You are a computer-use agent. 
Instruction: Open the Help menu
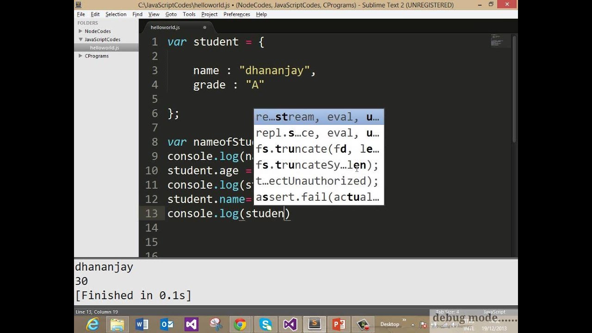pos(261,14)
